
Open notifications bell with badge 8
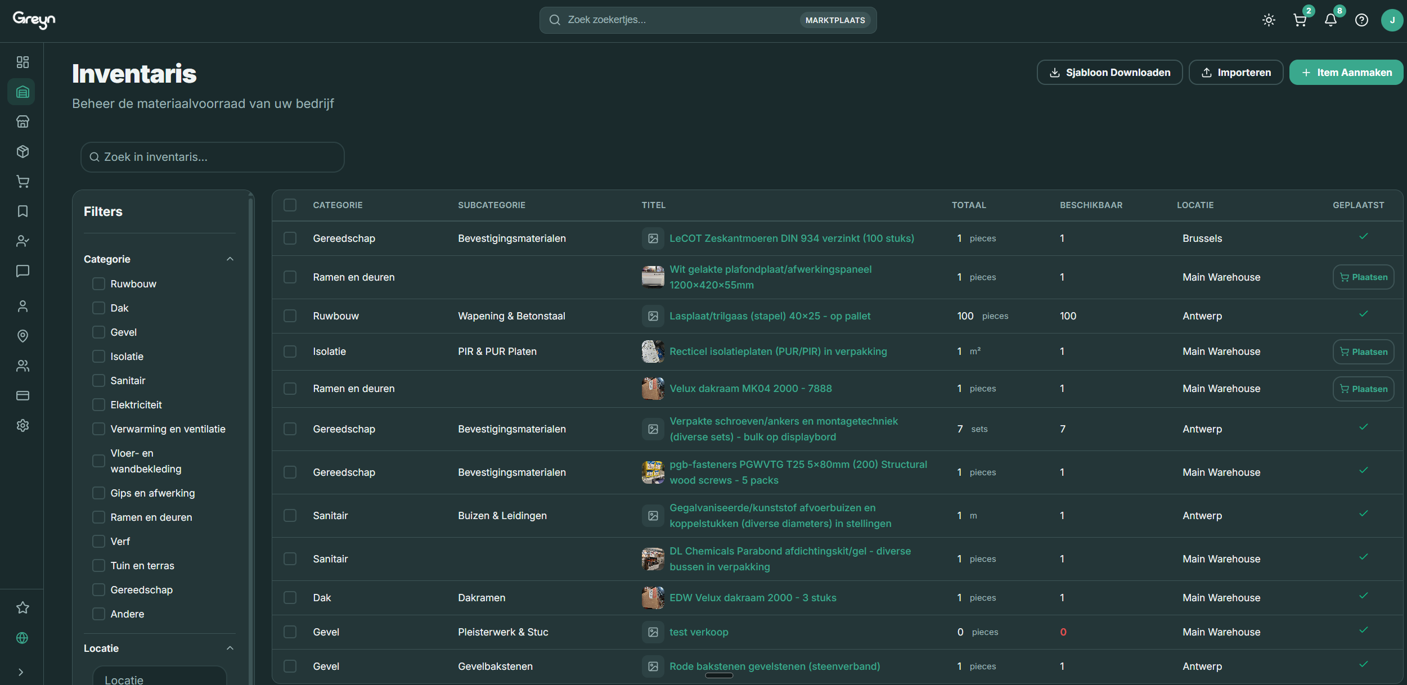pyautogui.click(x=1330, y=20)
